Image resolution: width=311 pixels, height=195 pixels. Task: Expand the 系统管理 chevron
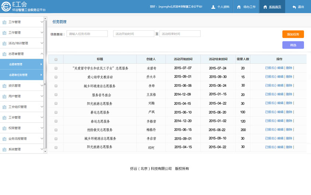click(x=42, y=149)
